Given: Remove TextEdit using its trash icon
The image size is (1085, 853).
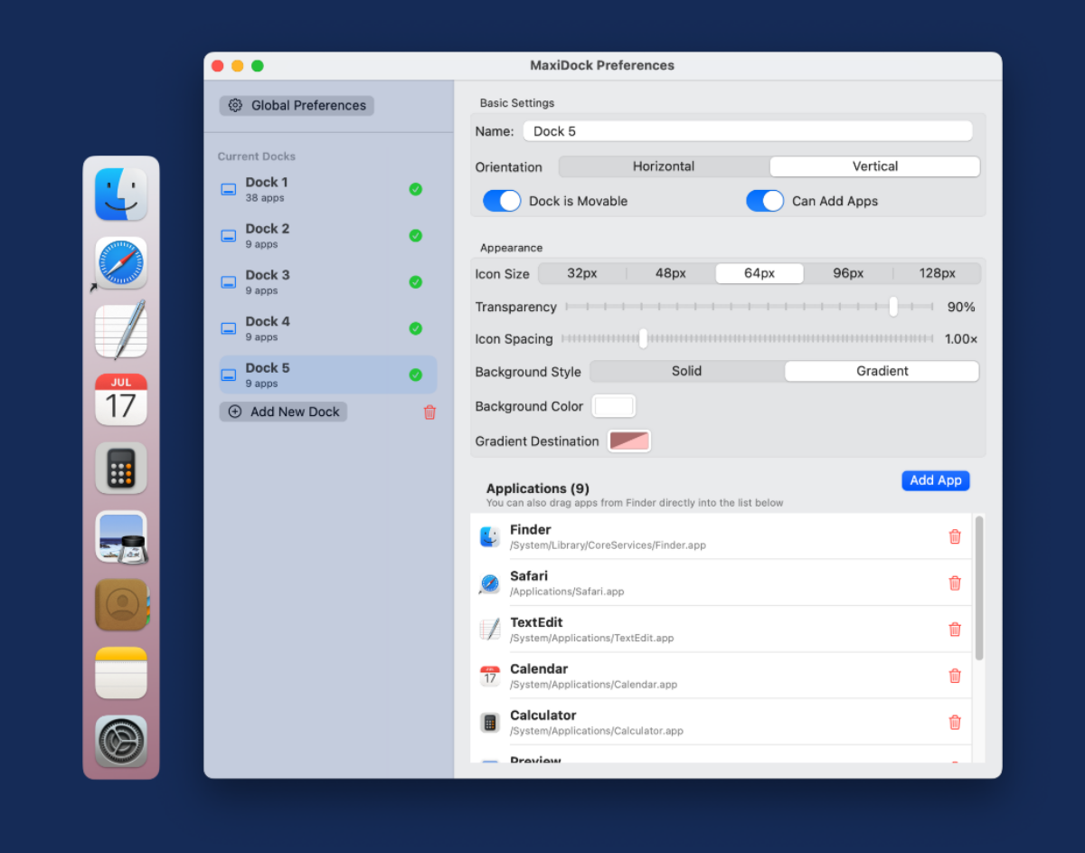Looking at the screenshot, I should [955, 630].
